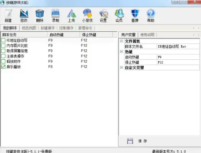Edit the 脚本文件名 value field

(178, 46)
